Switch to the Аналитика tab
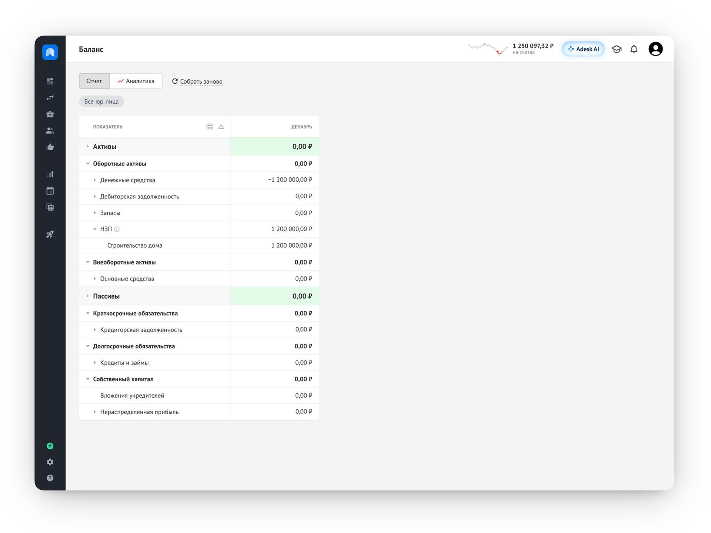This screenshot has width=711, height=533. tap(136, 81)
